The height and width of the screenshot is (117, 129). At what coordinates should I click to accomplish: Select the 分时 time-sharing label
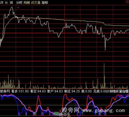pos(19,3)
